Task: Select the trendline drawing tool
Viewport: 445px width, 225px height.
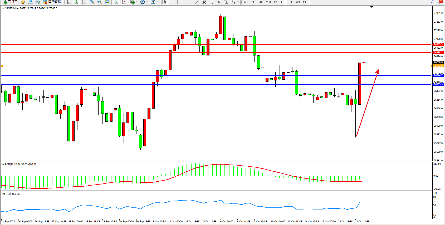Action: coord(197,2)
